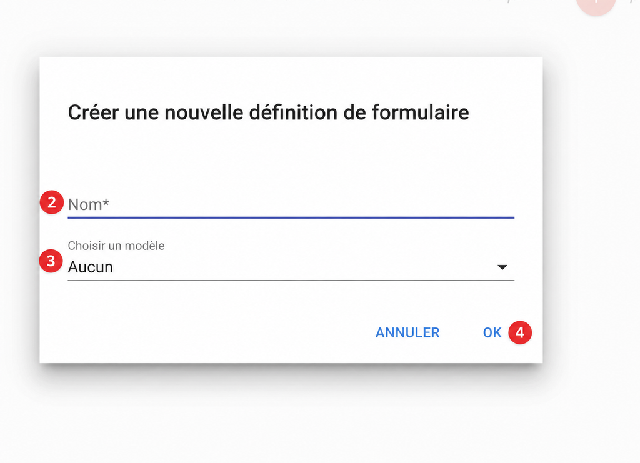Click the pink round add button at top
Screen dimensions: 640x463
coord(596,4)
